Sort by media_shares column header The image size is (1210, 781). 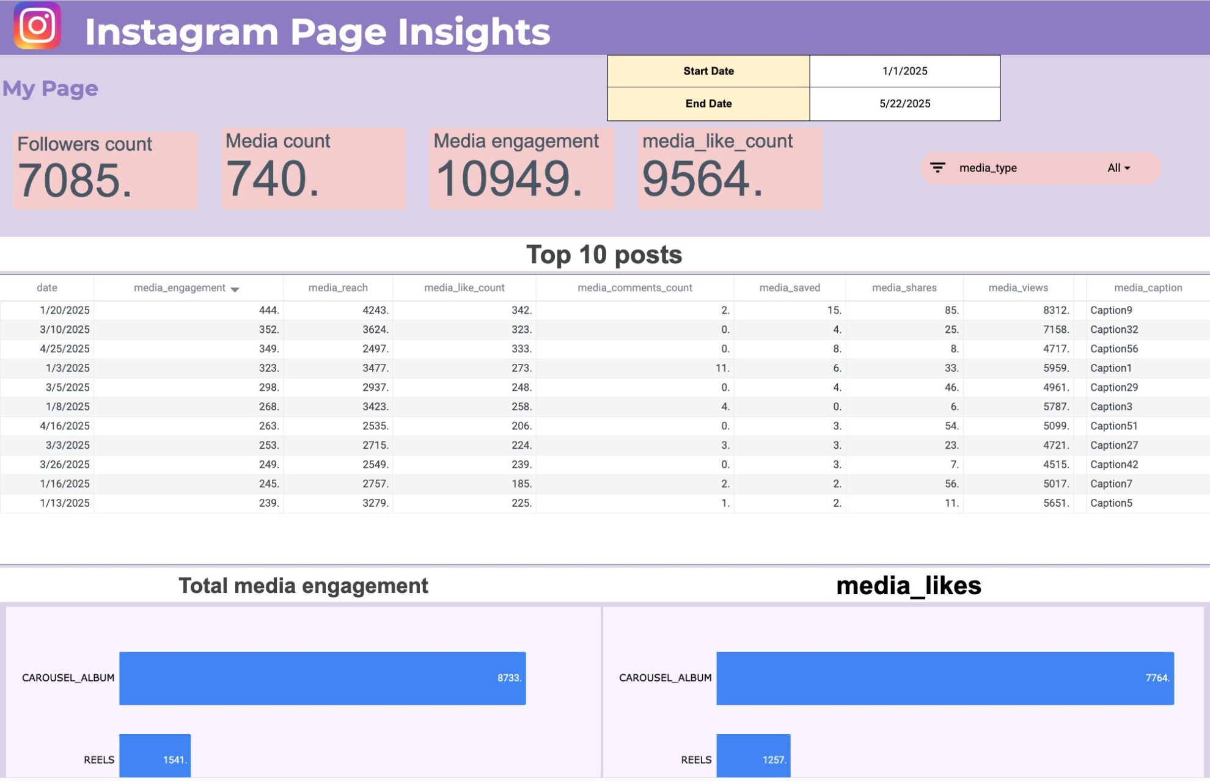click(x=904, y=288)
